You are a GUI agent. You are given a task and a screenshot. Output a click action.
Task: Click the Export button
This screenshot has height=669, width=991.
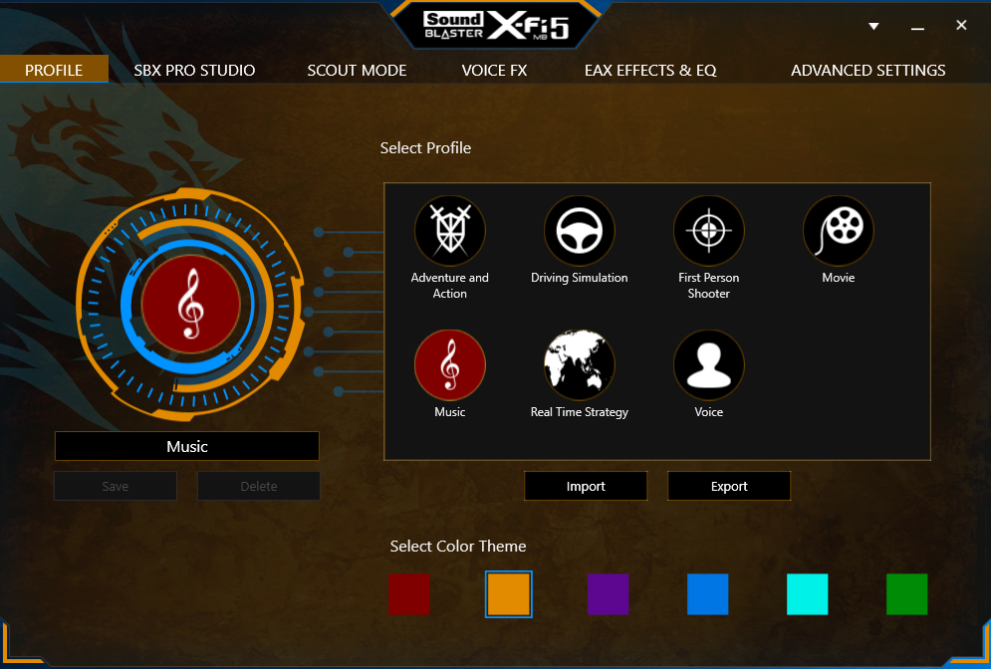point(729,486)
